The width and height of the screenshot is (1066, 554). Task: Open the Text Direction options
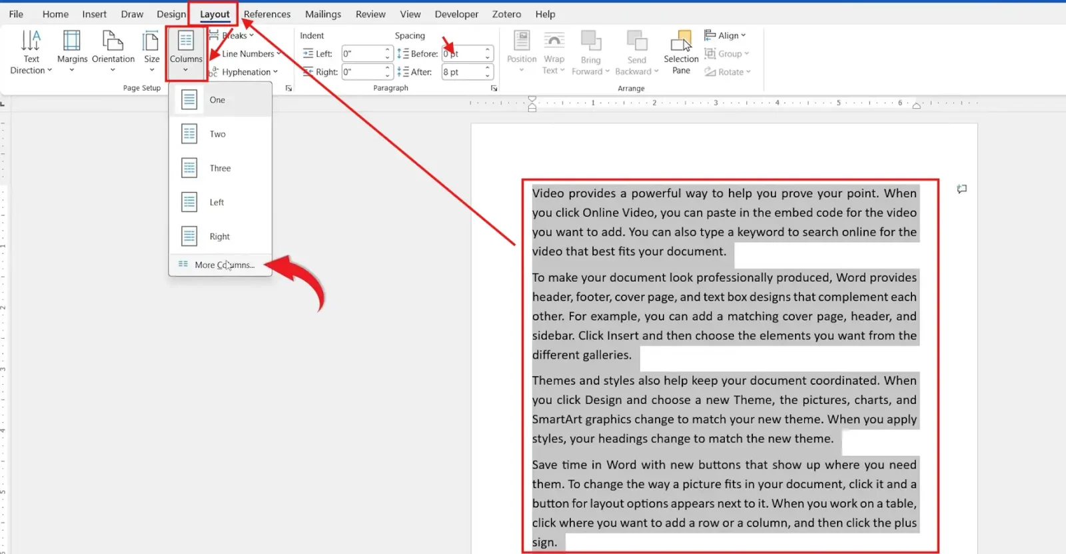tap(31, 52)
